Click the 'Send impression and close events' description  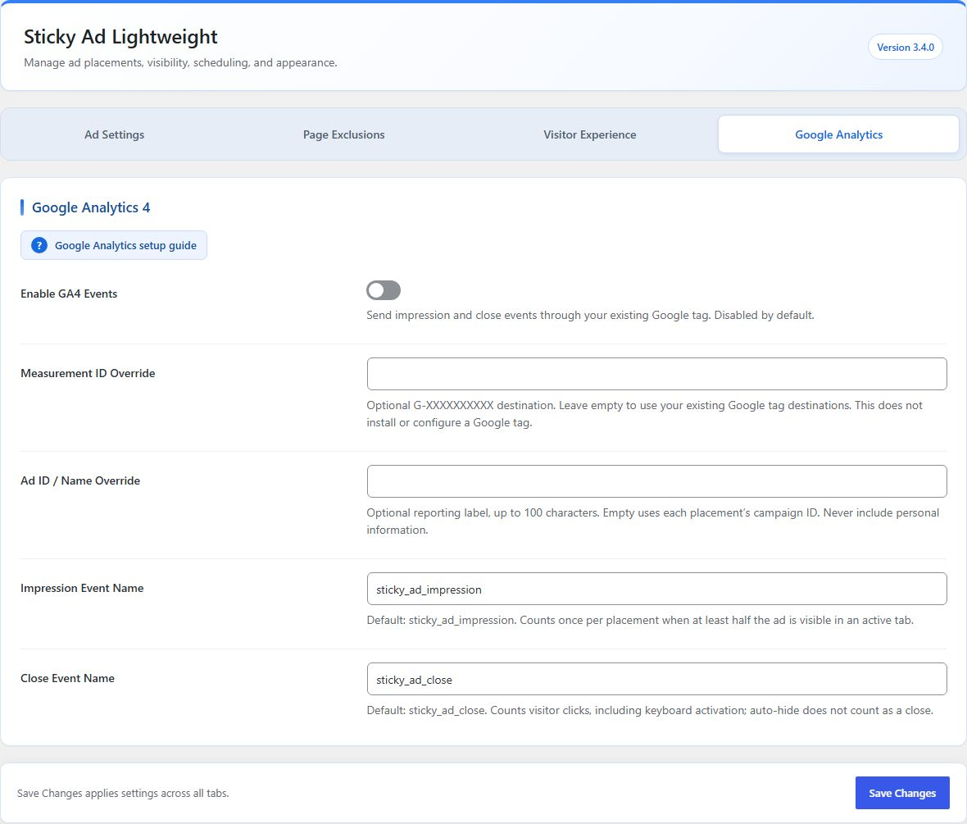(590, 316)
